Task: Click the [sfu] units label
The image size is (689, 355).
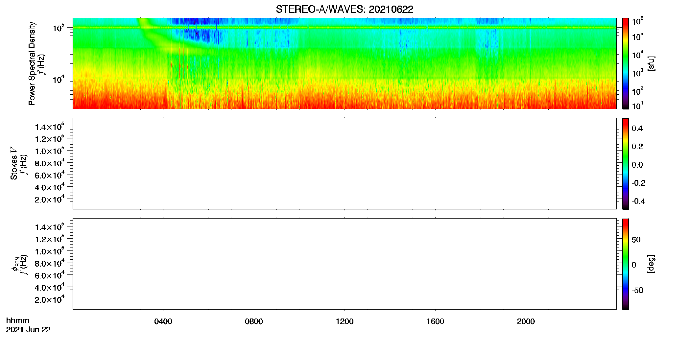Action: click(651, 63)
